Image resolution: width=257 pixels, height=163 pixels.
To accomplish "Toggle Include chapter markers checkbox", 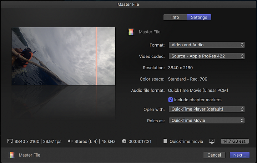I will point(171,100).
